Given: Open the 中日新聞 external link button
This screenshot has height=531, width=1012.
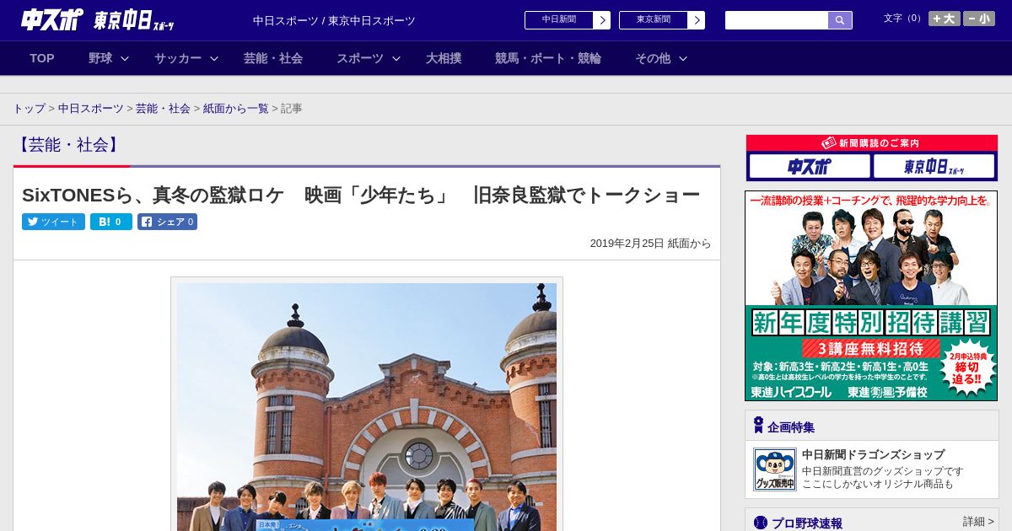Looking at the screenshot, I should (567, 20).
